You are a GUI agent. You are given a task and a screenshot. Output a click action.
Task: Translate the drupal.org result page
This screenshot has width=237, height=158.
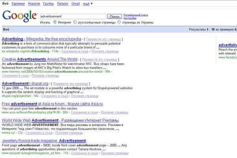pyautogui.click(x=70, y=84)
